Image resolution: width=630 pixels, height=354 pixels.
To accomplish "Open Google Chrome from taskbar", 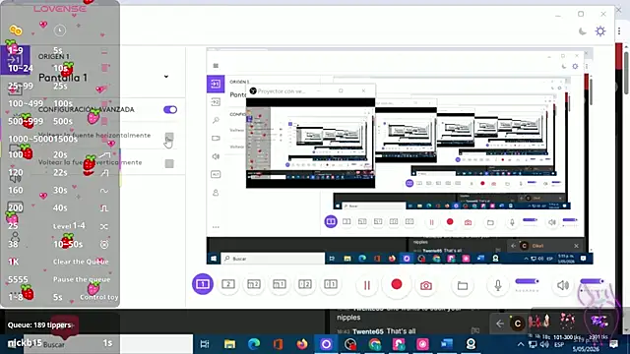I will pos(374,344).
